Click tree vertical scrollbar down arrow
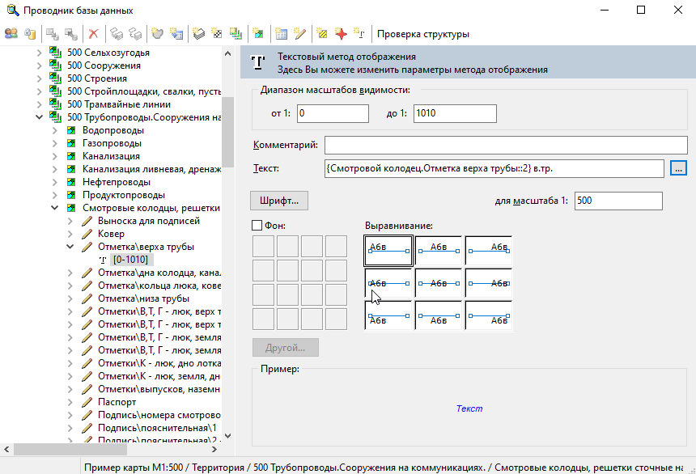 227,436
